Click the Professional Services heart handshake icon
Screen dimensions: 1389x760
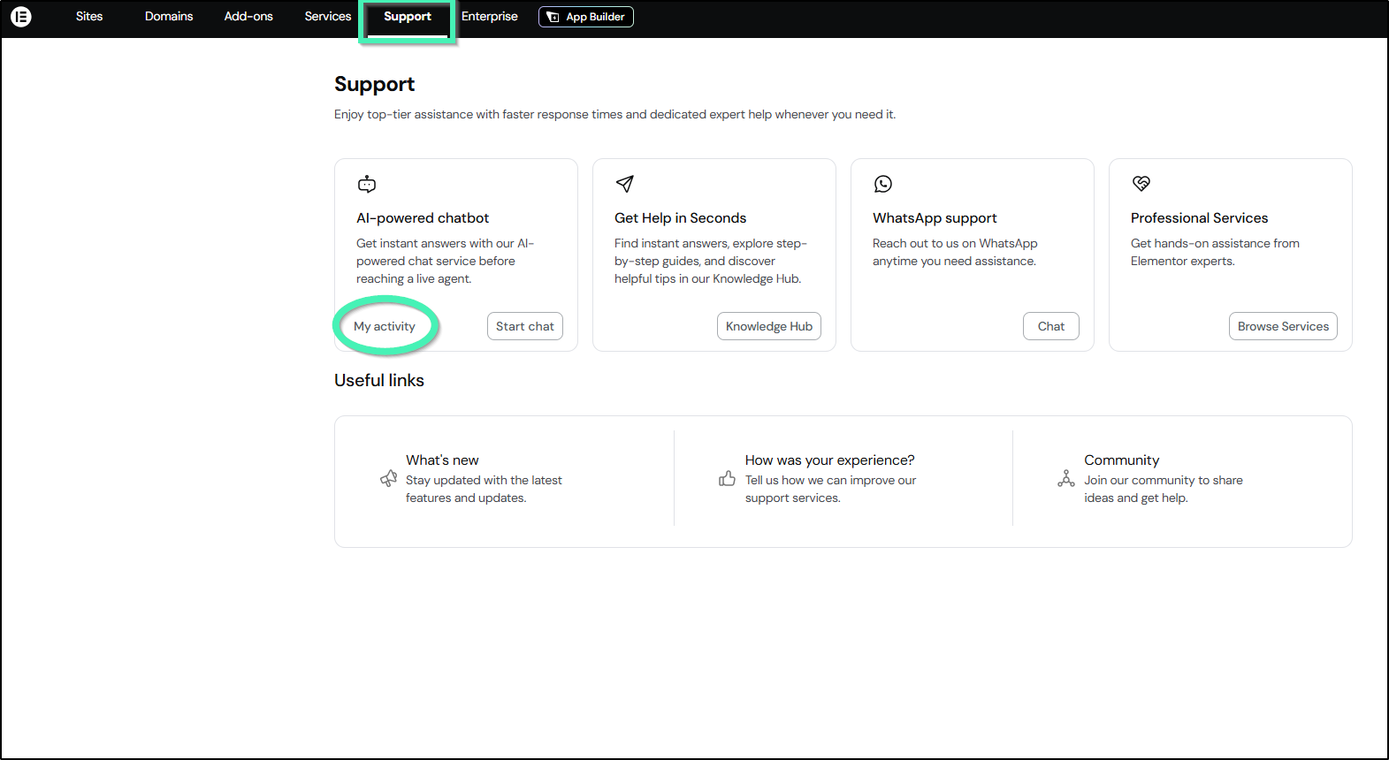click(x=1141, y=184)
